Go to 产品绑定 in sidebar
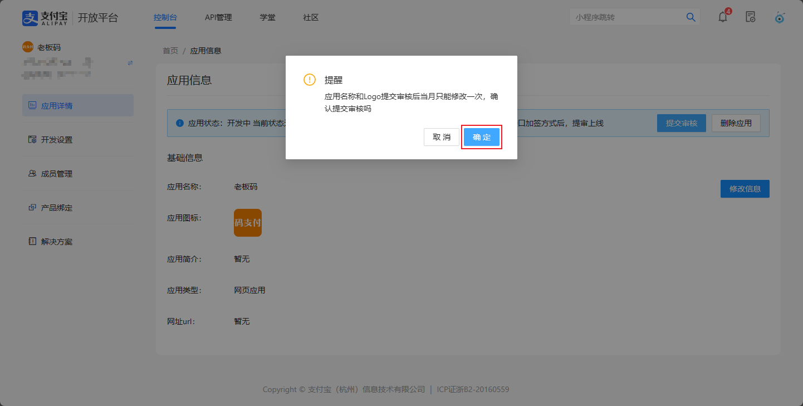The width and height of the screenshot is (803, 406). click(x=57, y=208)
